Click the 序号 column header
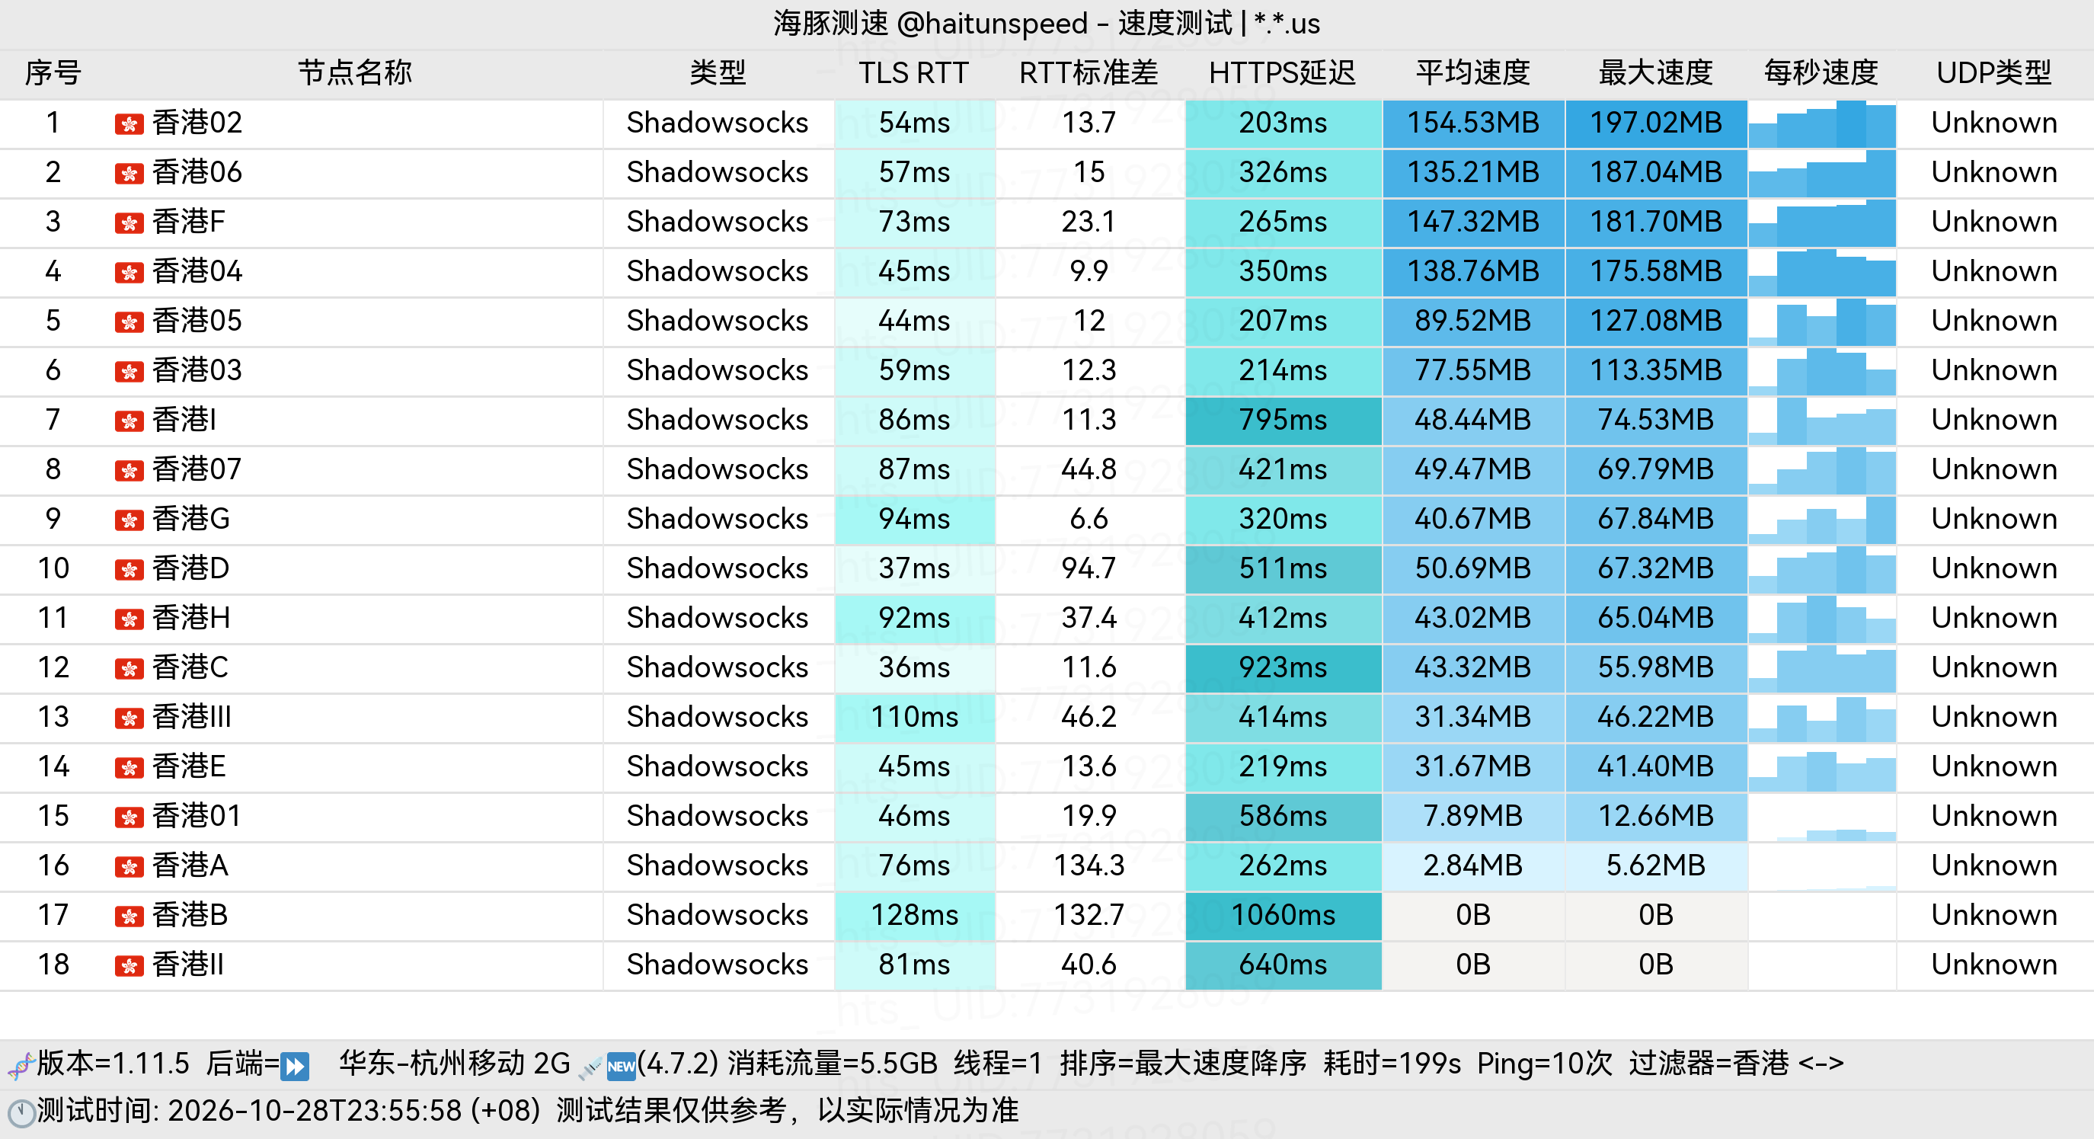The width and height of the screenshot is (2094, 1139). click(x=53, y=73)
